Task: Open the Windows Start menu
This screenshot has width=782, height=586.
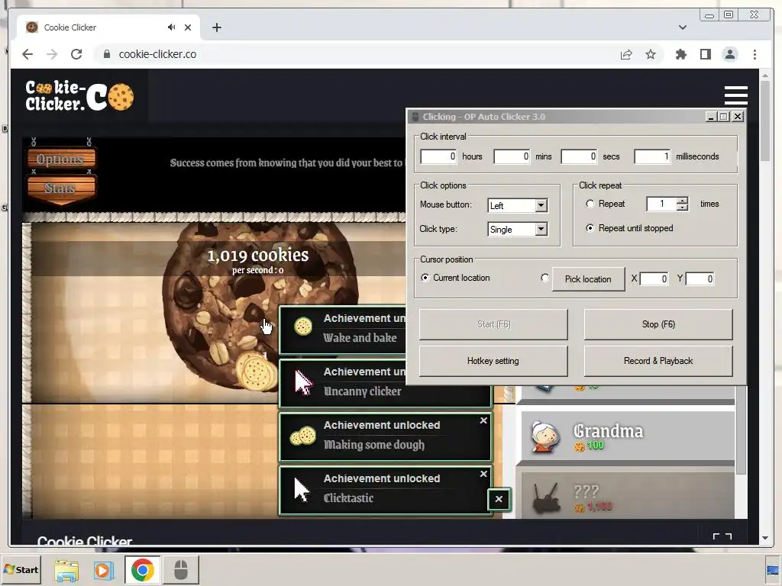Action: tap(21, 569)
